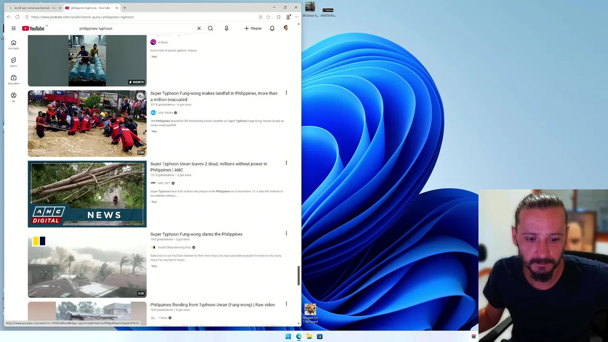Image resolution: width=608 pixels, height=342 pixels.
Task: Open the Siz profile section in sidebar
Action: click(x=13, y=97)
